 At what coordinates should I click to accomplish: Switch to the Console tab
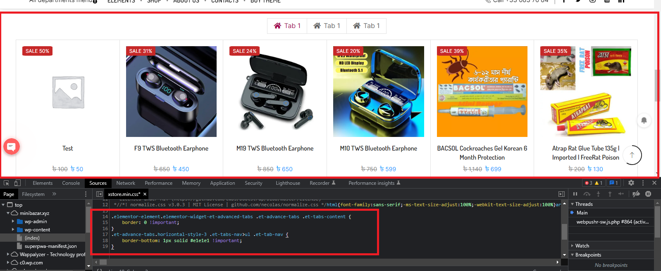[x=71, y=183]
